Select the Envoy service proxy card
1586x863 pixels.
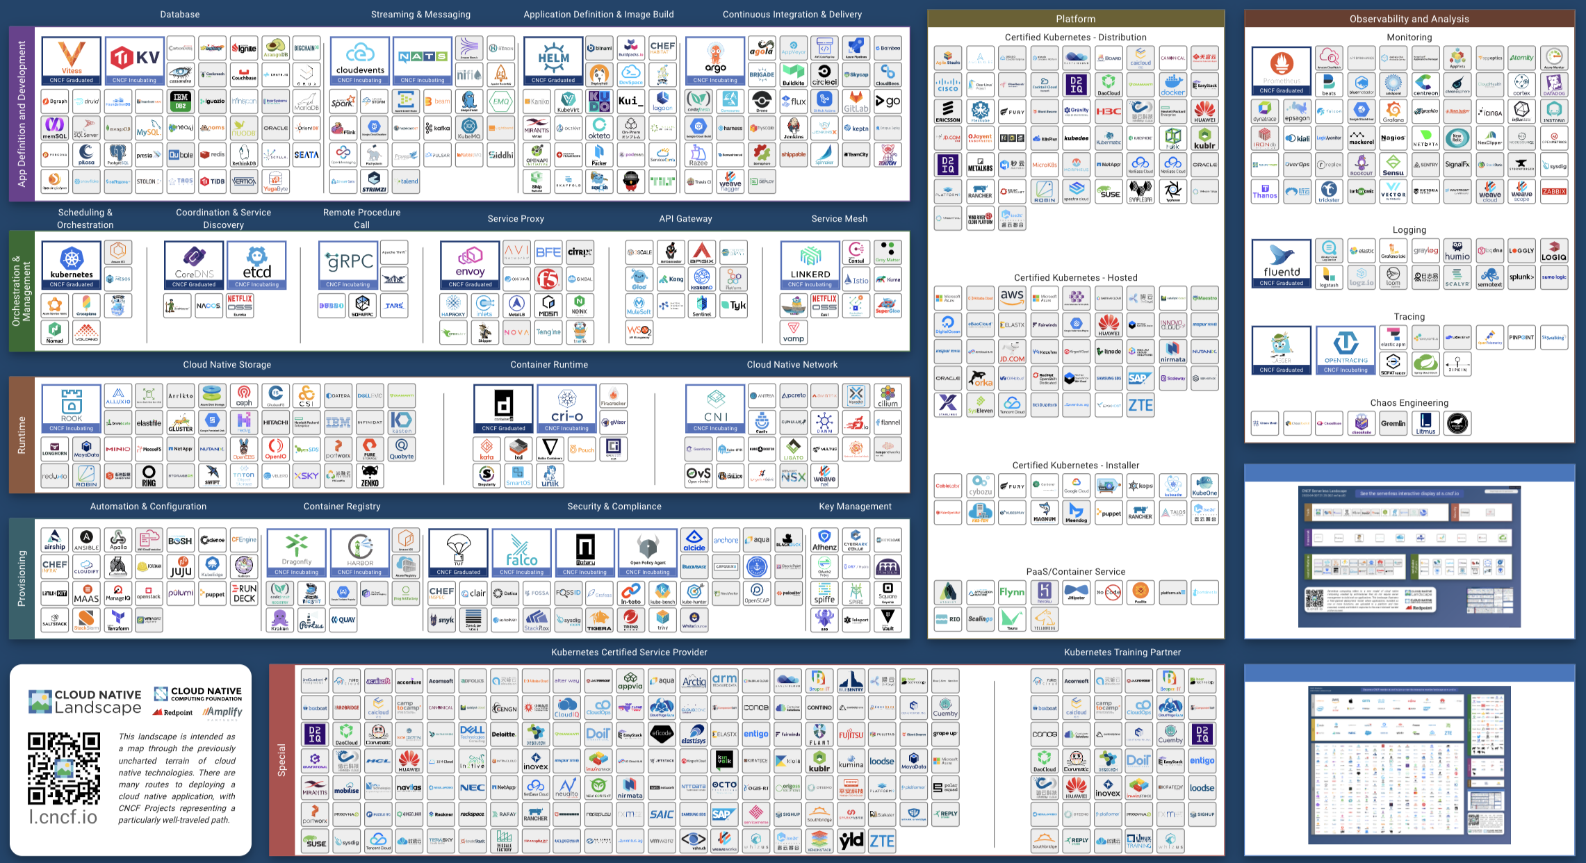pos(470,264)
